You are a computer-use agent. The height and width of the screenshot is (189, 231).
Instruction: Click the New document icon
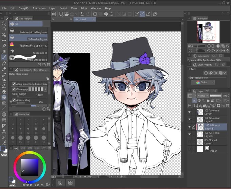tap(61, 14)
